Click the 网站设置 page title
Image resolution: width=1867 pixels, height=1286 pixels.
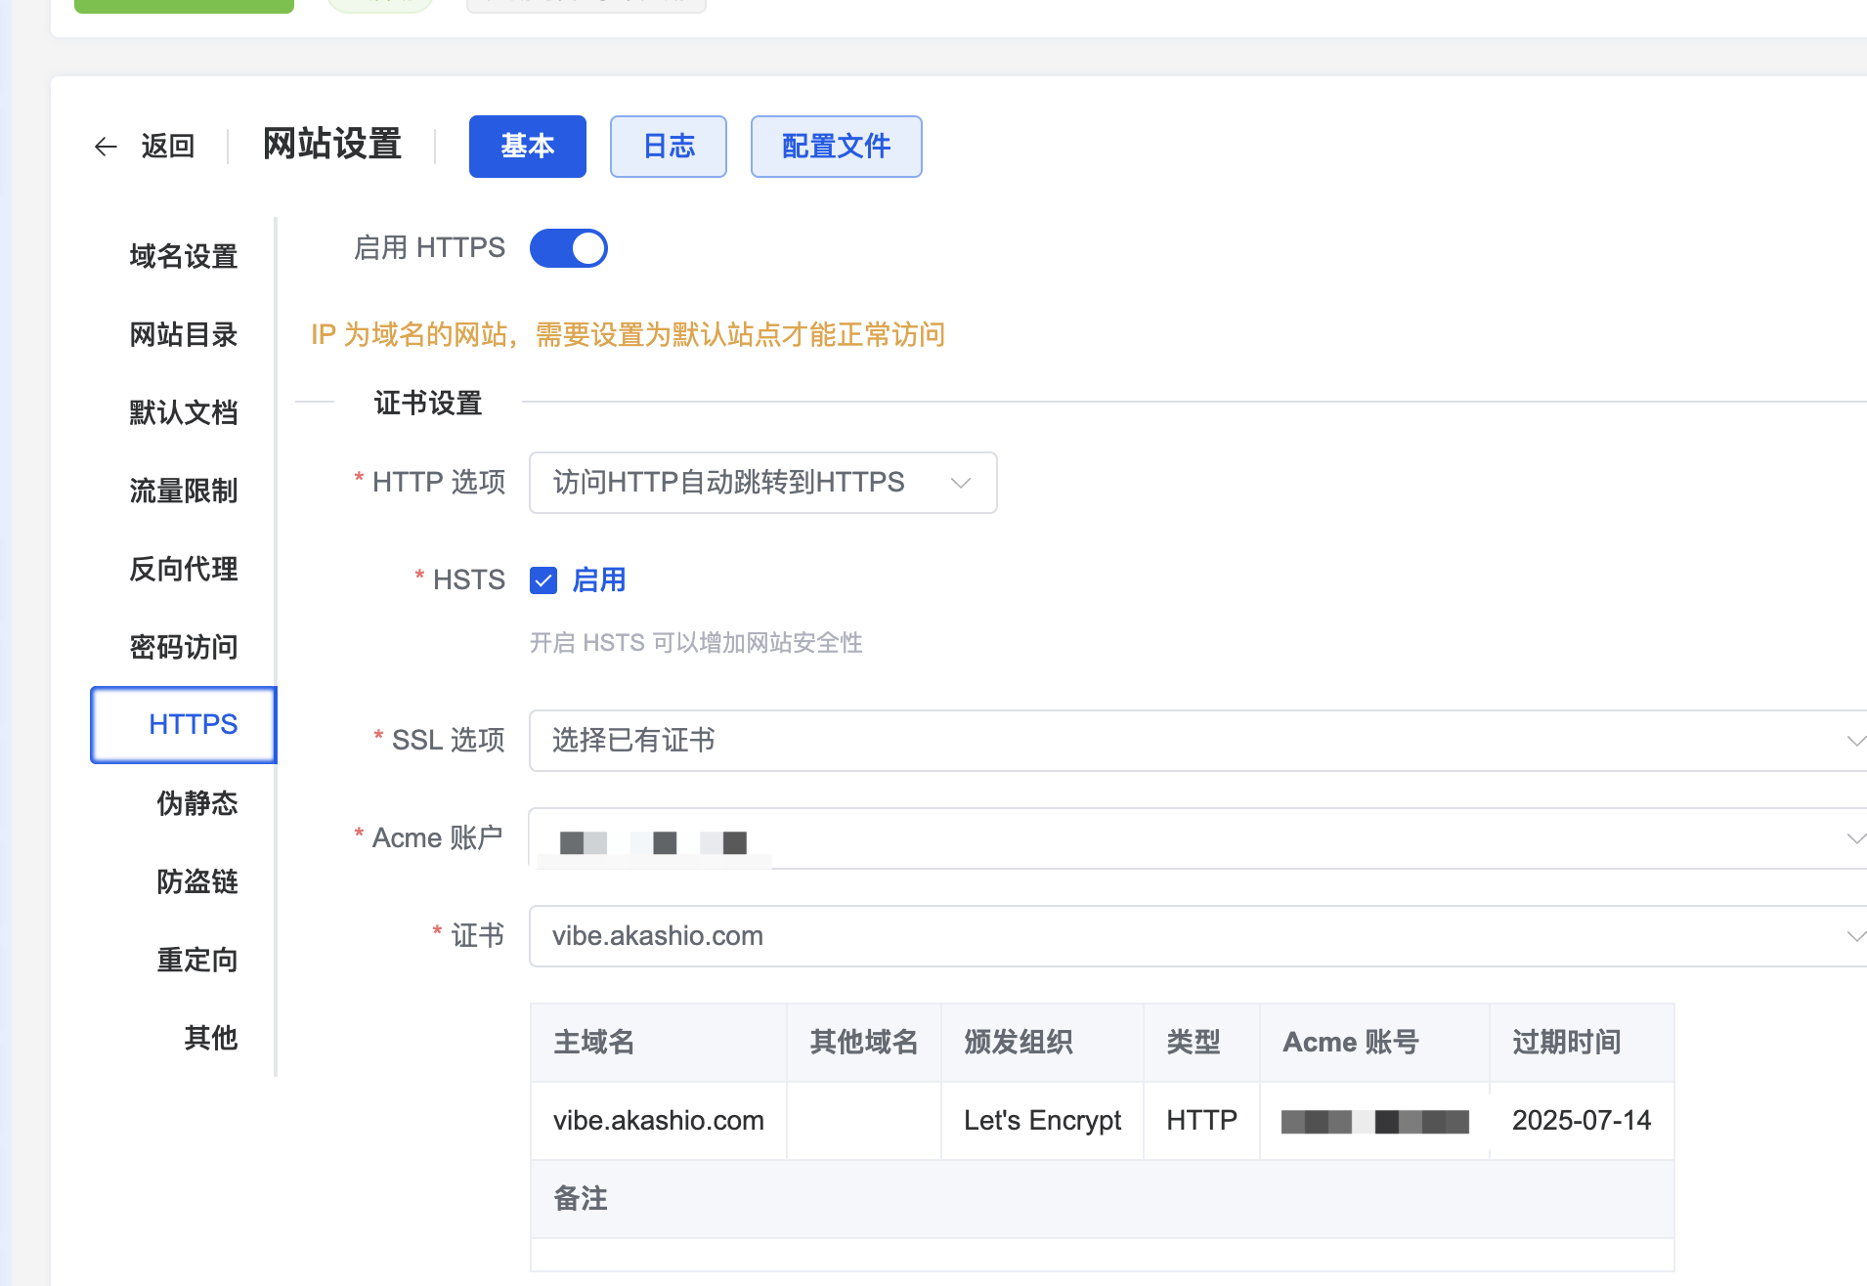[x=332, y=145]
